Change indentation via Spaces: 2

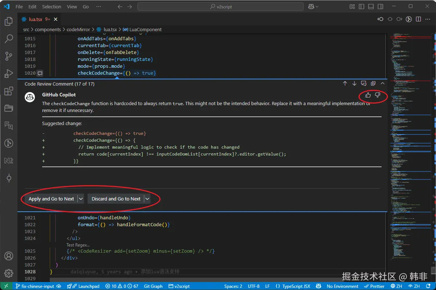point(233,286)
